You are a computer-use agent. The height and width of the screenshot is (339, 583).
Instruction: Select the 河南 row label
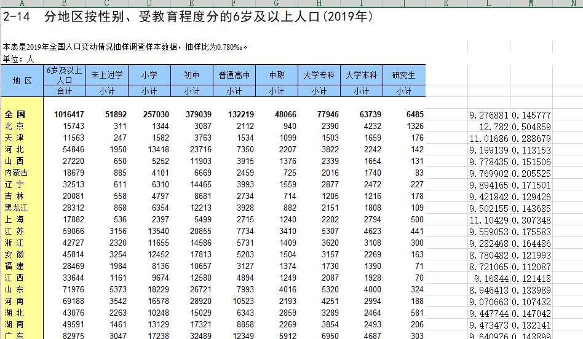click(14, 301)
